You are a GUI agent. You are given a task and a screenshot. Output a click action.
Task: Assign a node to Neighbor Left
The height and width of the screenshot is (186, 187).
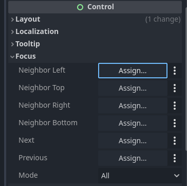(x=133, y=71)
